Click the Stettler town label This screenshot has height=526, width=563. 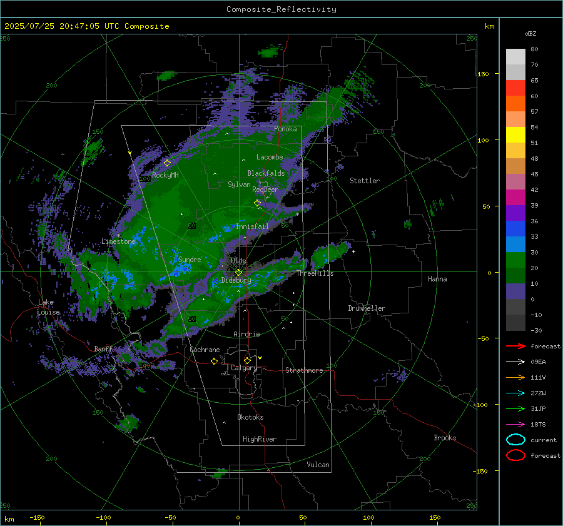[x=365, y=181]
